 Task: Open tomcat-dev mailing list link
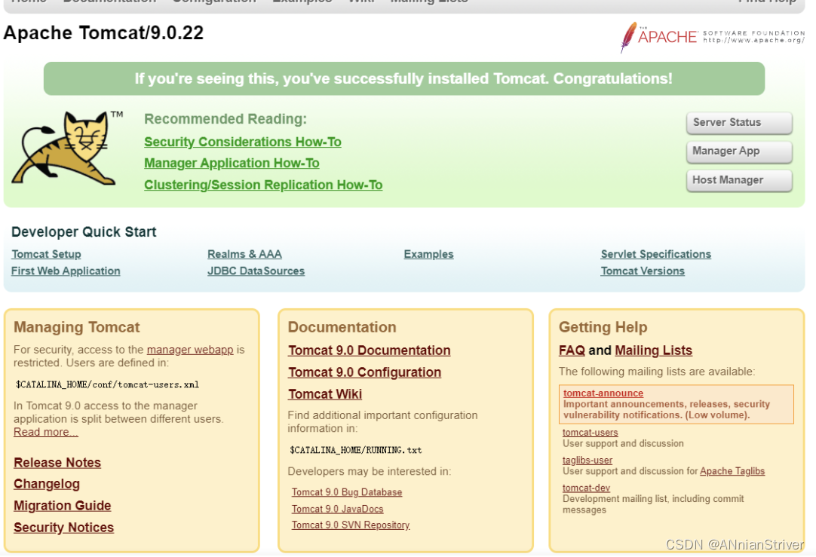click(x=586, y=488)
